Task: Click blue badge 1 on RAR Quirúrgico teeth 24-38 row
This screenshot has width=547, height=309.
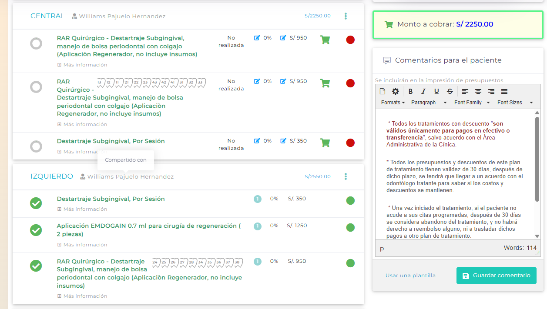Action: click(258, 262)
